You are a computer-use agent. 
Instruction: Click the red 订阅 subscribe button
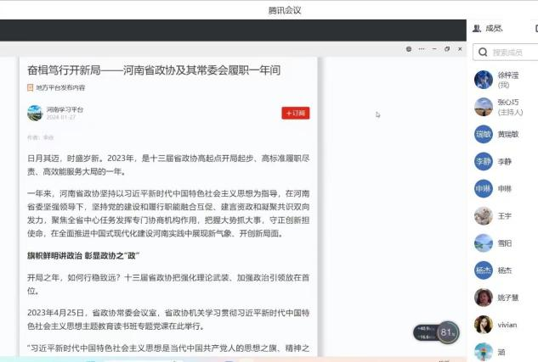[x=295, y=113]
